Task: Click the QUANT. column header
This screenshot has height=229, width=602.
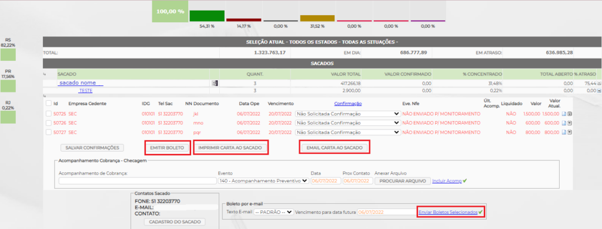Action: coord(255,74)
